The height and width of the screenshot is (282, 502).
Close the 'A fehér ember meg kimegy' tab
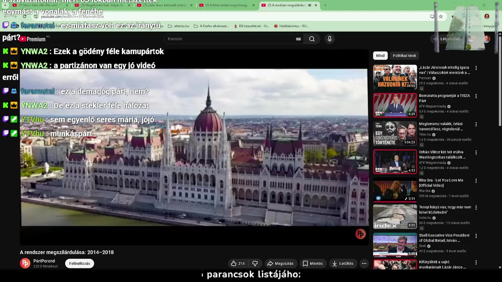253,5
